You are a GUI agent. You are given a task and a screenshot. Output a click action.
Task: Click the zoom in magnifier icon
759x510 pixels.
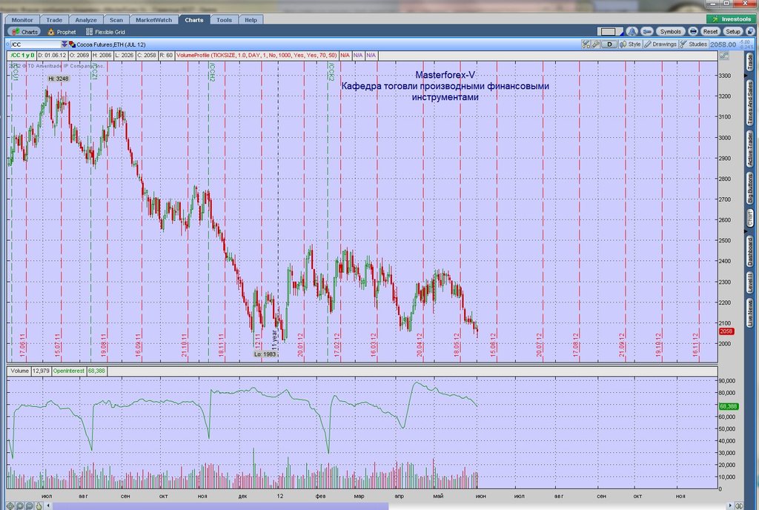(20, 506)
